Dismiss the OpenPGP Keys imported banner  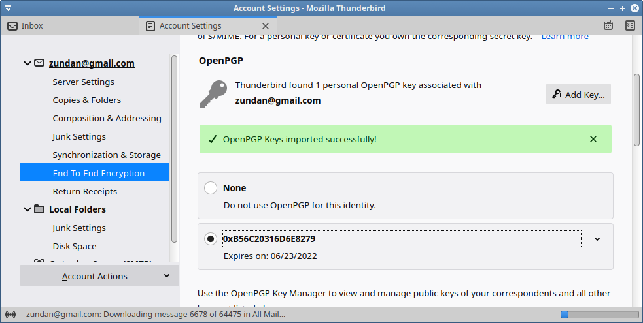pos(593,139)
